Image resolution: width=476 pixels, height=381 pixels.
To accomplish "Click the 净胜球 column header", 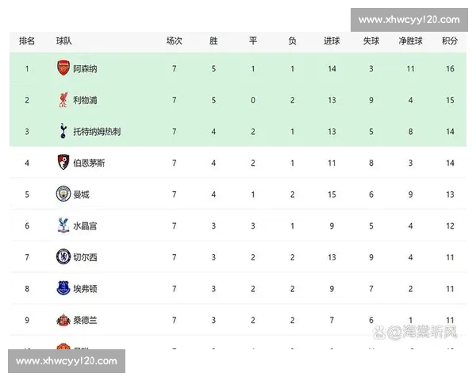I will [410, 40].
